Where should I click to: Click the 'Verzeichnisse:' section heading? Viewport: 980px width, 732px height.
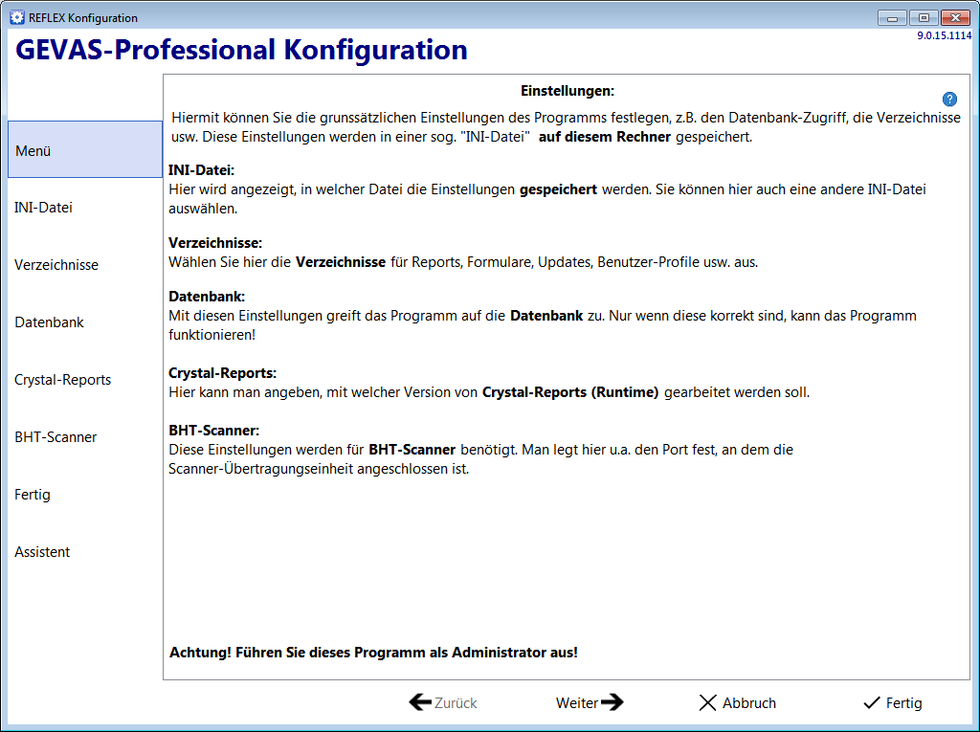tap(215, 242)
